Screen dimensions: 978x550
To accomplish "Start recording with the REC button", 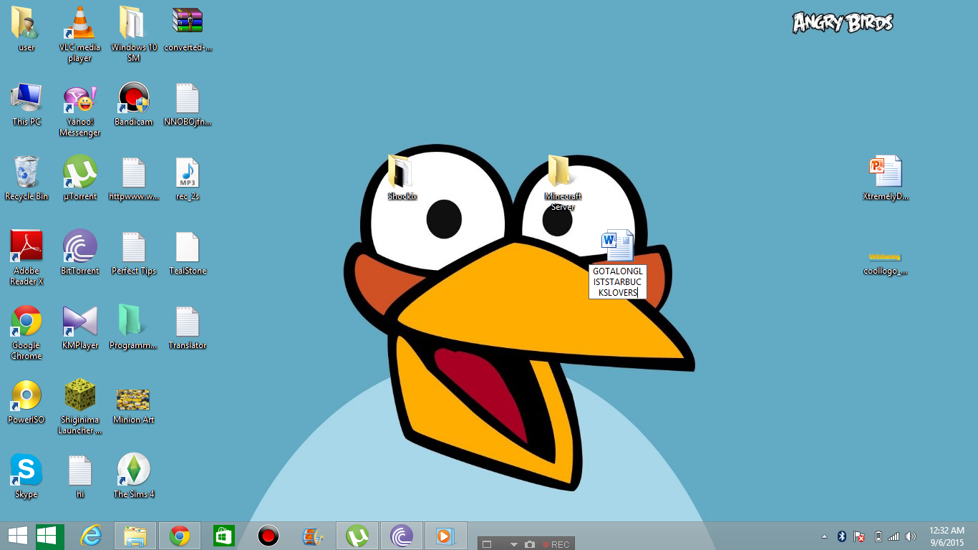I will [x=556, y=545].
